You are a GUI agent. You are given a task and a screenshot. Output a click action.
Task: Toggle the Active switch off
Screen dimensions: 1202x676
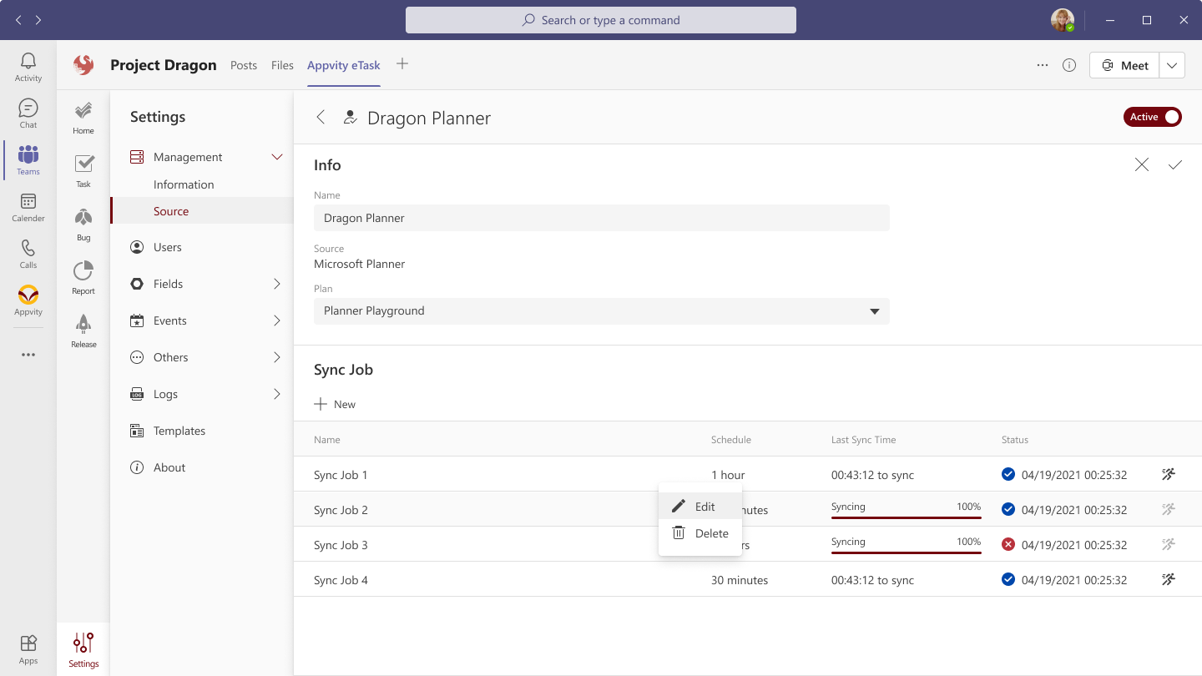coord(1152,117)
